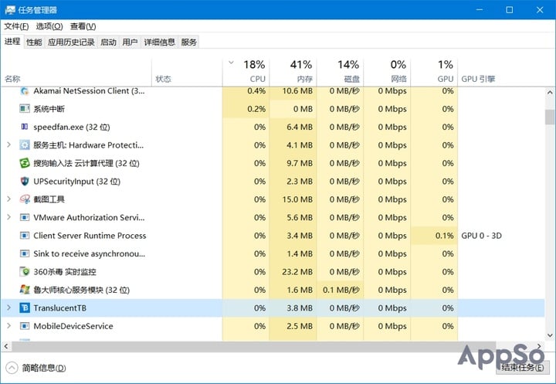Image resolution: width=556 pixels, height=384 pixels.
Task: Select the 搜狗输入法 云计算代理 icon
Action: click(25, 163)
